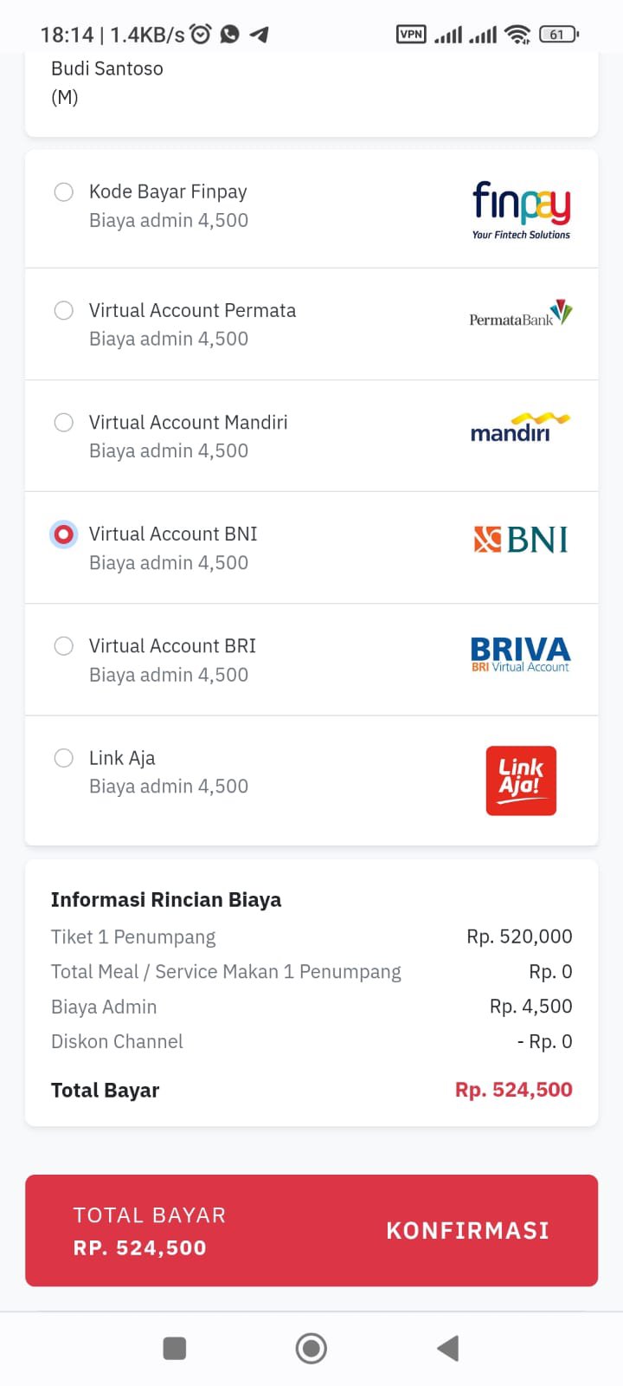Select Kode Bayar Finpay radio button
623x1386 pixels.
tap(64, 191)
